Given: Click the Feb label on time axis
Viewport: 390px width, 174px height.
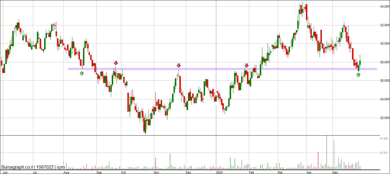Looking at the screenshot, I should pos(251,172).
